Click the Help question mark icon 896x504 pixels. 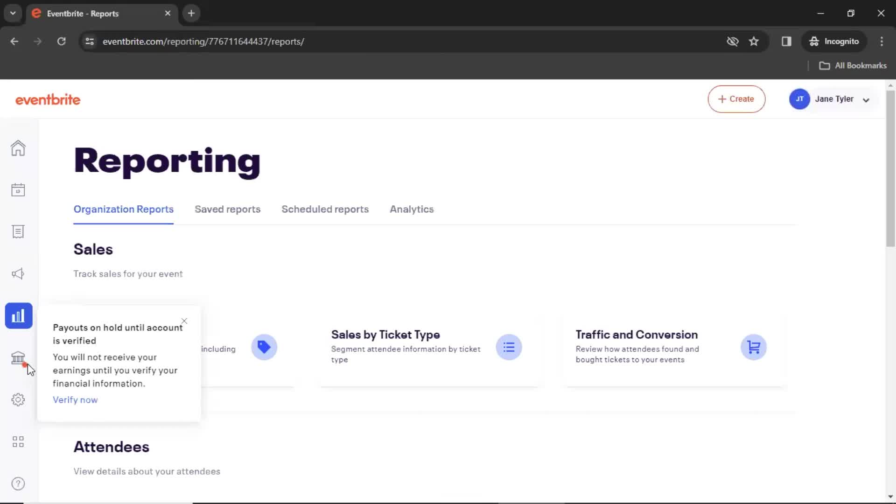[18, 483]
